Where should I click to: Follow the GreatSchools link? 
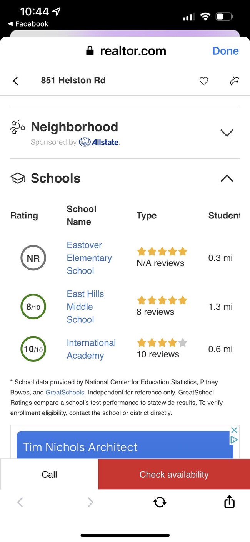click(65, 393)
